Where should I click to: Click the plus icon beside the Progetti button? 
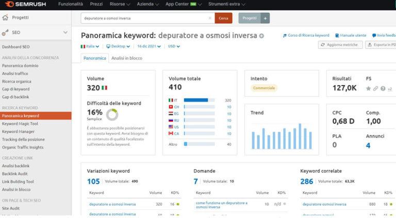pos(265,18)
